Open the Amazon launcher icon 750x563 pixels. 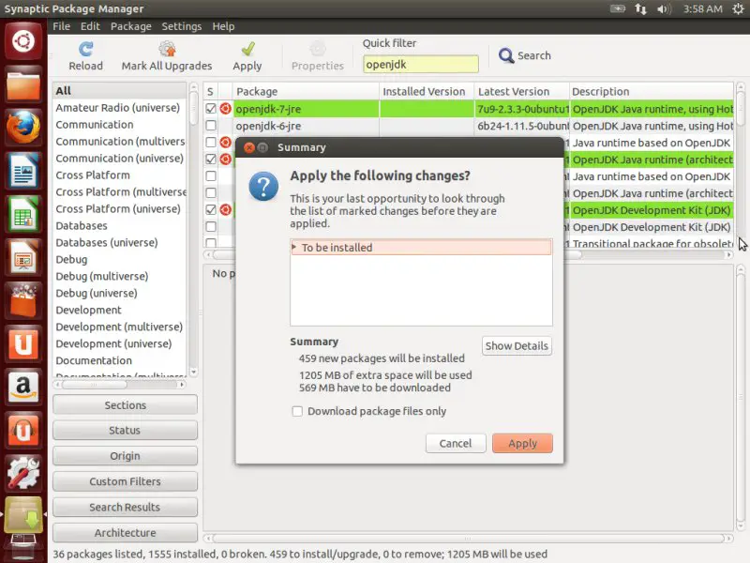23,387
